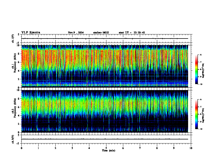The image size is (215, 166).
Task: Click the "-10" label on ch.1 color bar
Action: (x=201, y=84)
